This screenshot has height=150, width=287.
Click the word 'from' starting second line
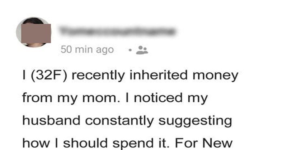click(x=37, y=97)
